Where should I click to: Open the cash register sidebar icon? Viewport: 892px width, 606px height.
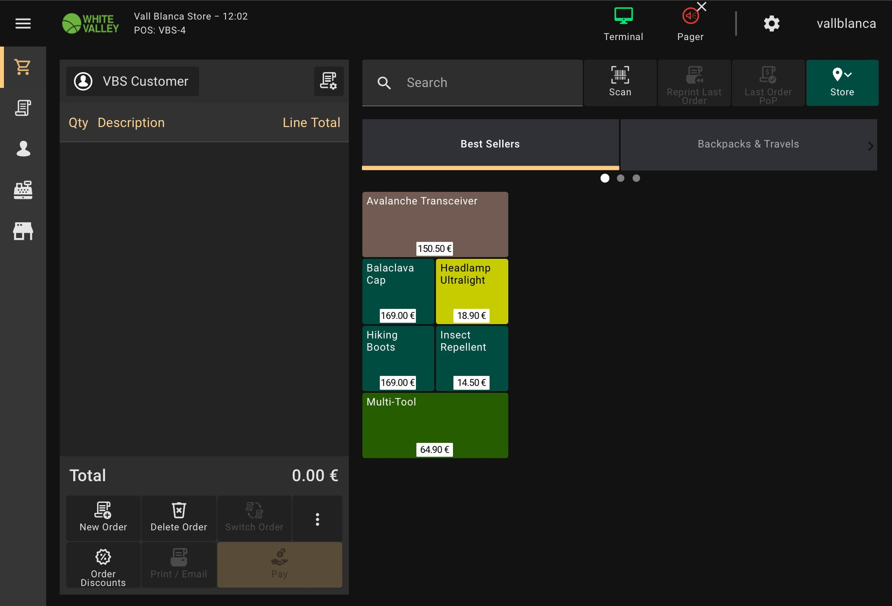coord(23,190)
